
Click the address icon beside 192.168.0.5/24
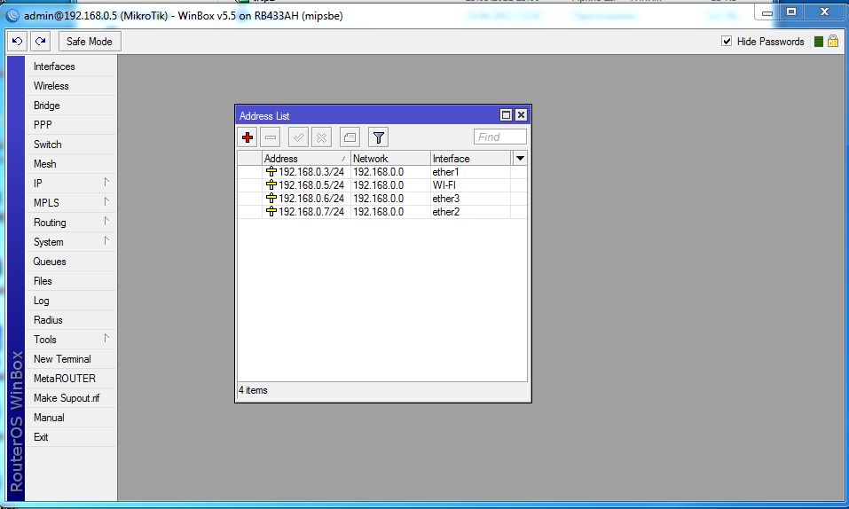click(x=271, y=185)
